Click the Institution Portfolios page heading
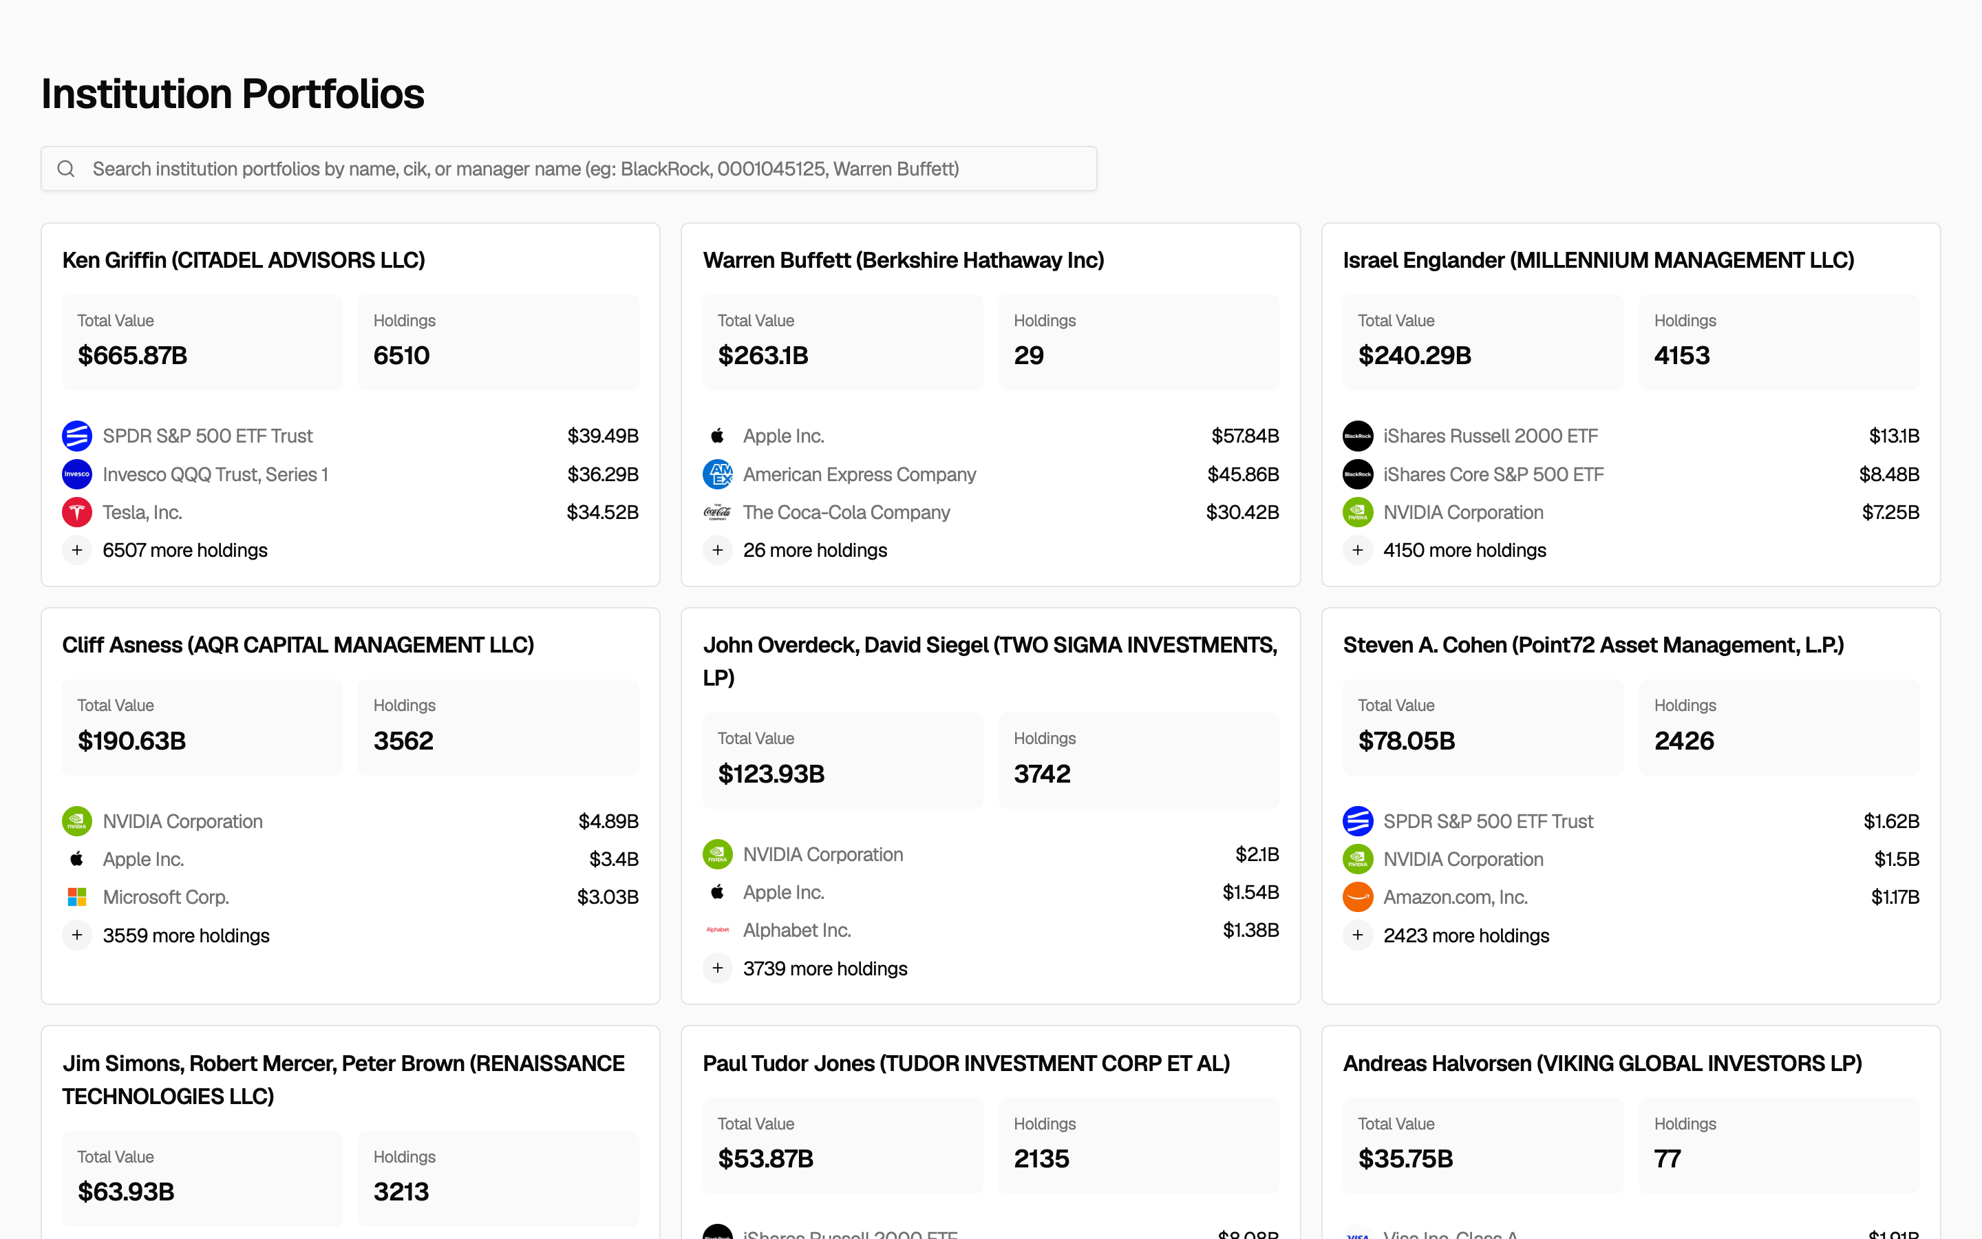 tap(233, 94)
